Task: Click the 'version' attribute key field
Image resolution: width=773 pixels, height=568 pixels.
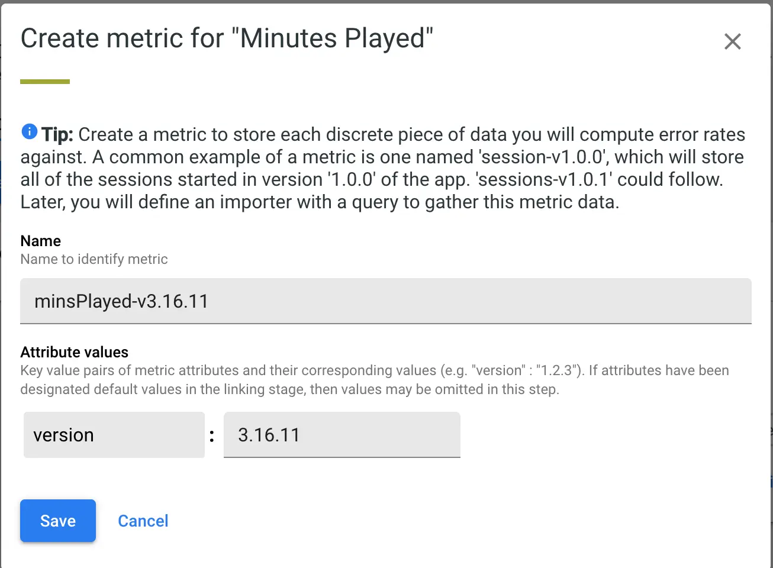Action: (114, 435)
